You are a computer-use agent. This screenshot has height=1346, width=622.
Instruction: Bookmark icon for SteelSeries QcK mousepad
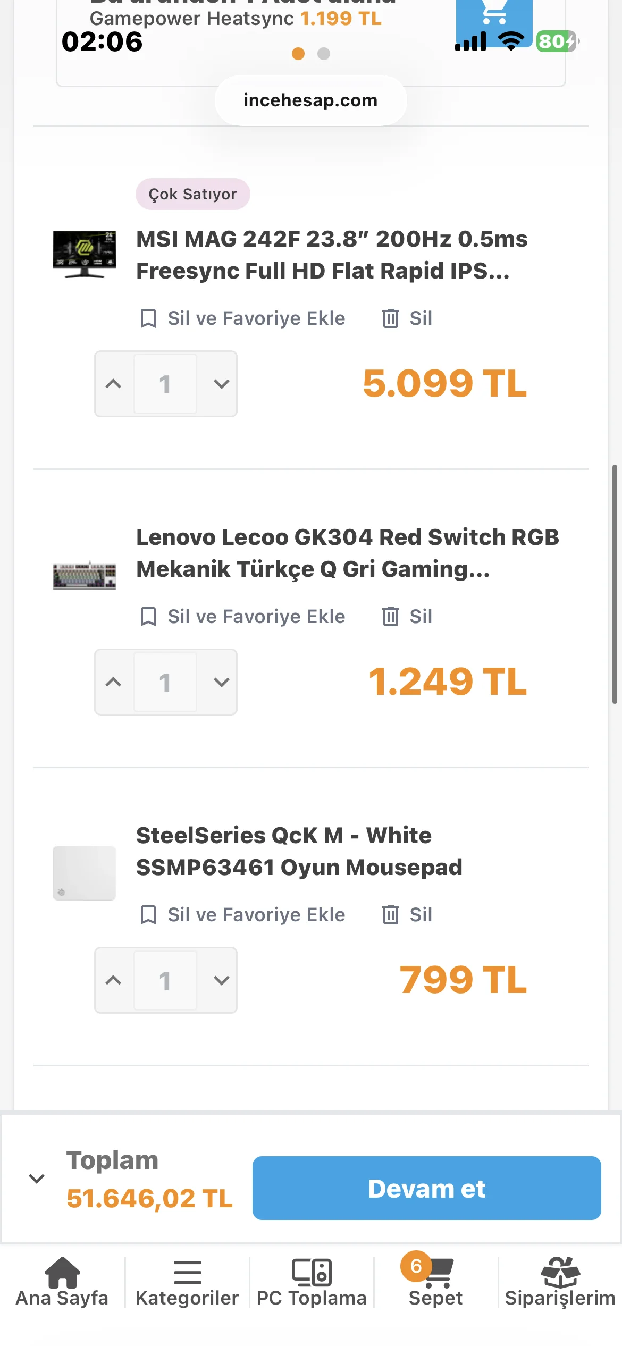point(148,915)
